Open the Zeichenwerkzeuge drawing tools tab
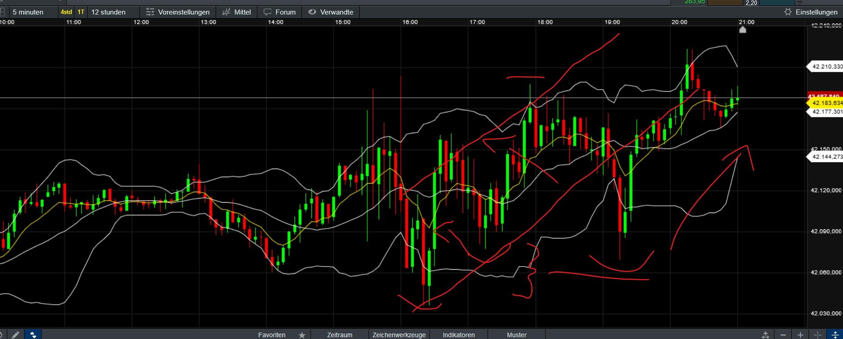 pyautogui.click(x=399, y=335)
